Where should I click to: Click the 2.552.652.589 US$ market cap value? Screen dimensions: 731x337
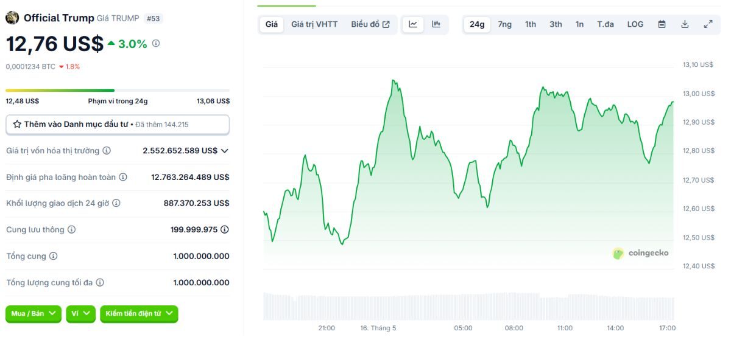coord(180,150)
